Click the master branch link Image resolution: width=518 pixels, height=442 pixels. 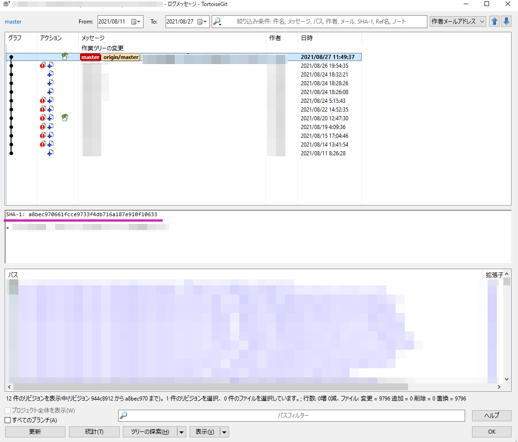pyautogui.click(x=13, y=22)
